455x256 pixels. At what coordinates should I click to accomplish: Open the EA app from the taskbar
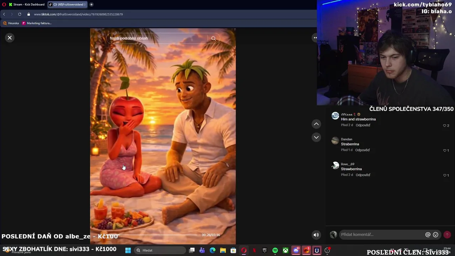[x=306, y=250]
